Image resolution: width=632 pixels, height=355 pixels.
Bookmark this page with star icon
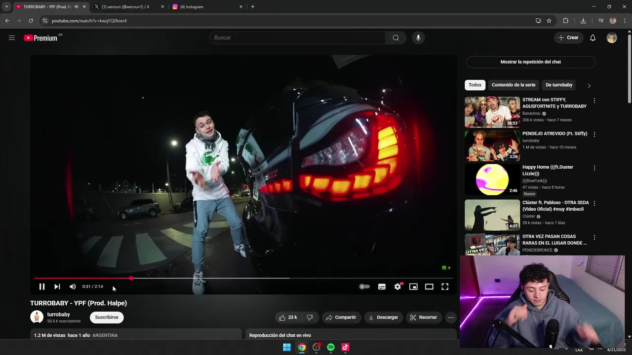click(549, 21)
